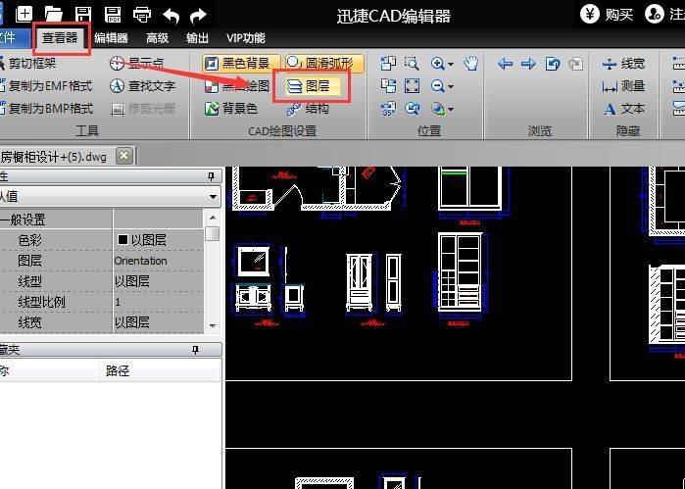The image size is (685, 489).
Task: Click the rotate 35° angle icon
Action: pyautogui.click(x=388, y=108)
